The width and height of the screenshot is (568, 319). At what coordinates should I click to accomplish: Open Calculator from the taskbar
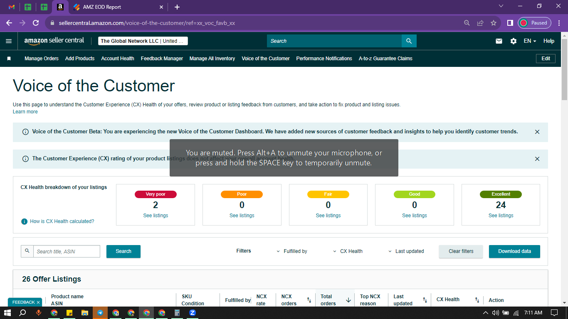[x=177, y=313]
